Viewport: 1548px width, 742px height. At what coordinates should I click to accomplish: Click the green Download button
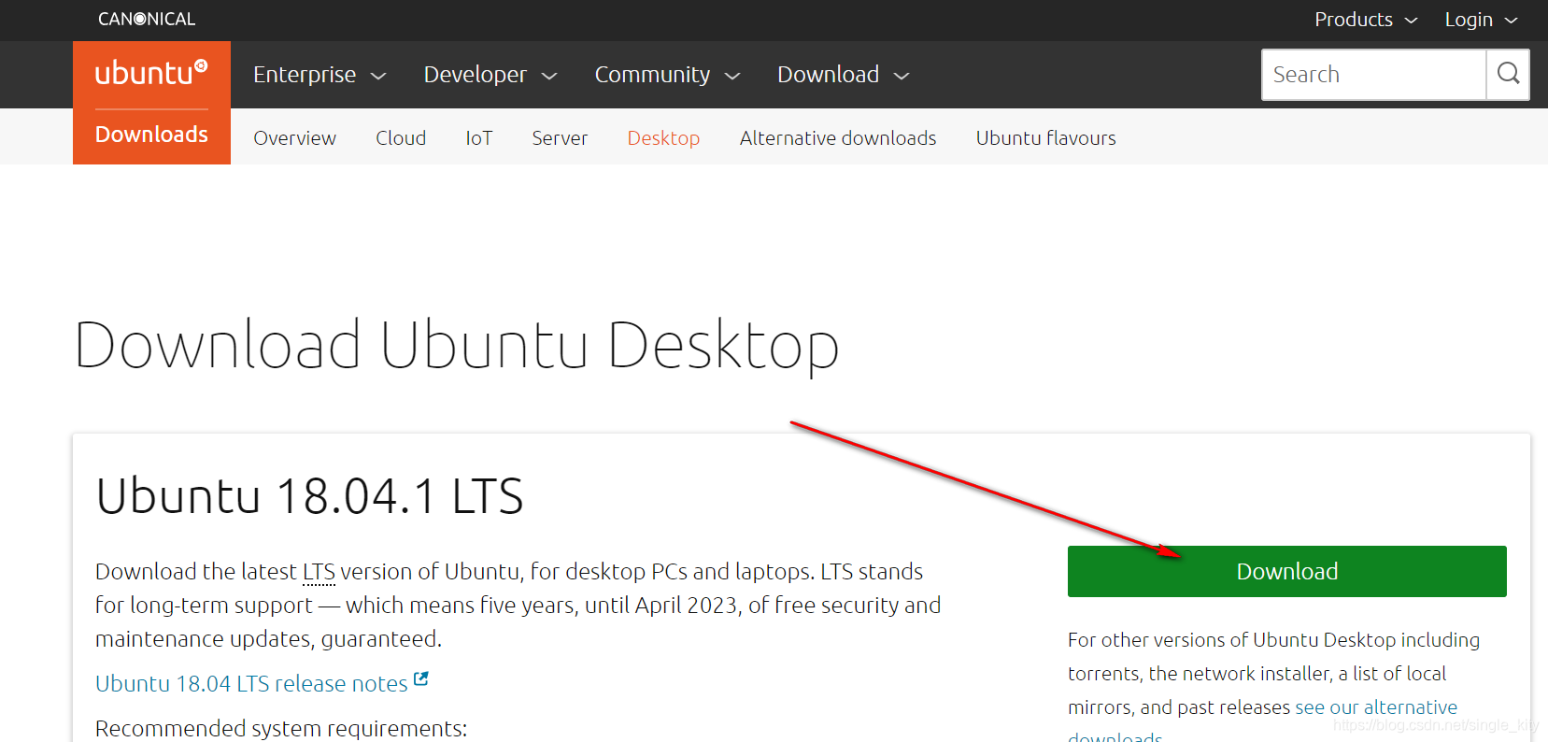point(1286,571)
